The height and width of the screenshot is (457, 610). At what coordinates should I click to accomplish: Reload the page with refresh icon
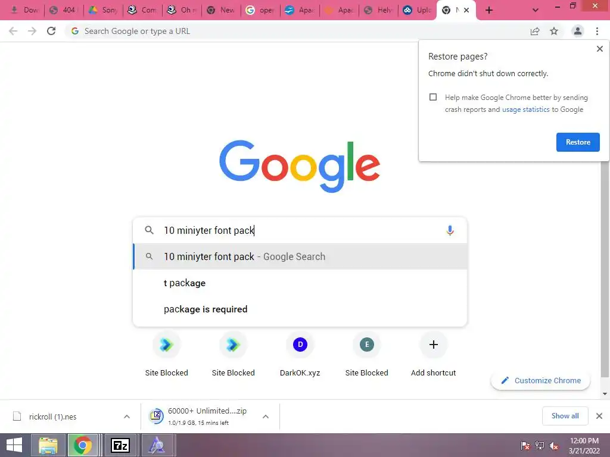[51, 31]
